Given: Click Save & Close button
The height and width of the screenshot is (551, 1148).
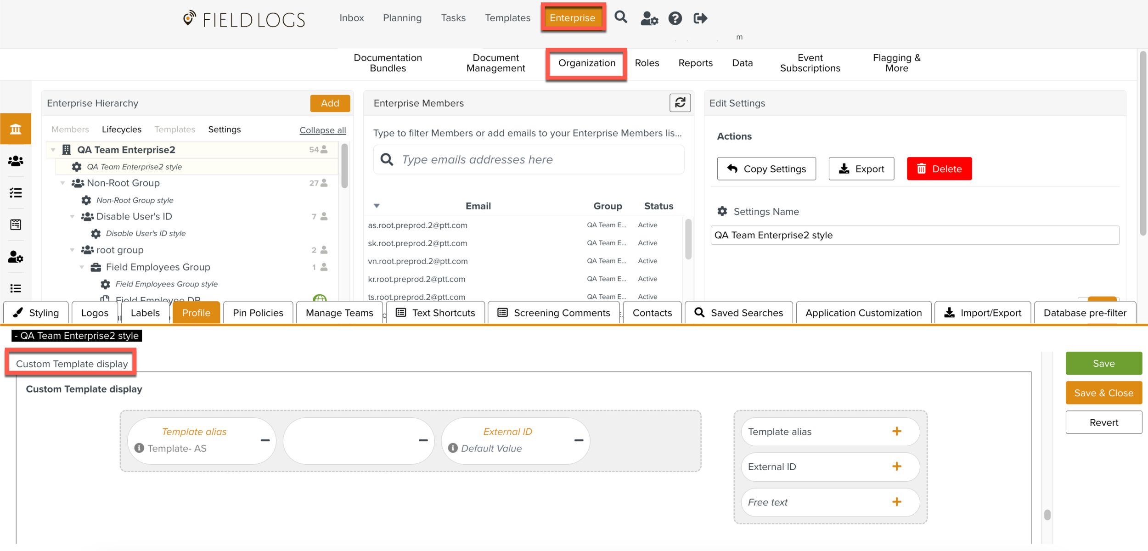Looking at the screenshot, I should coord(1103,393).
